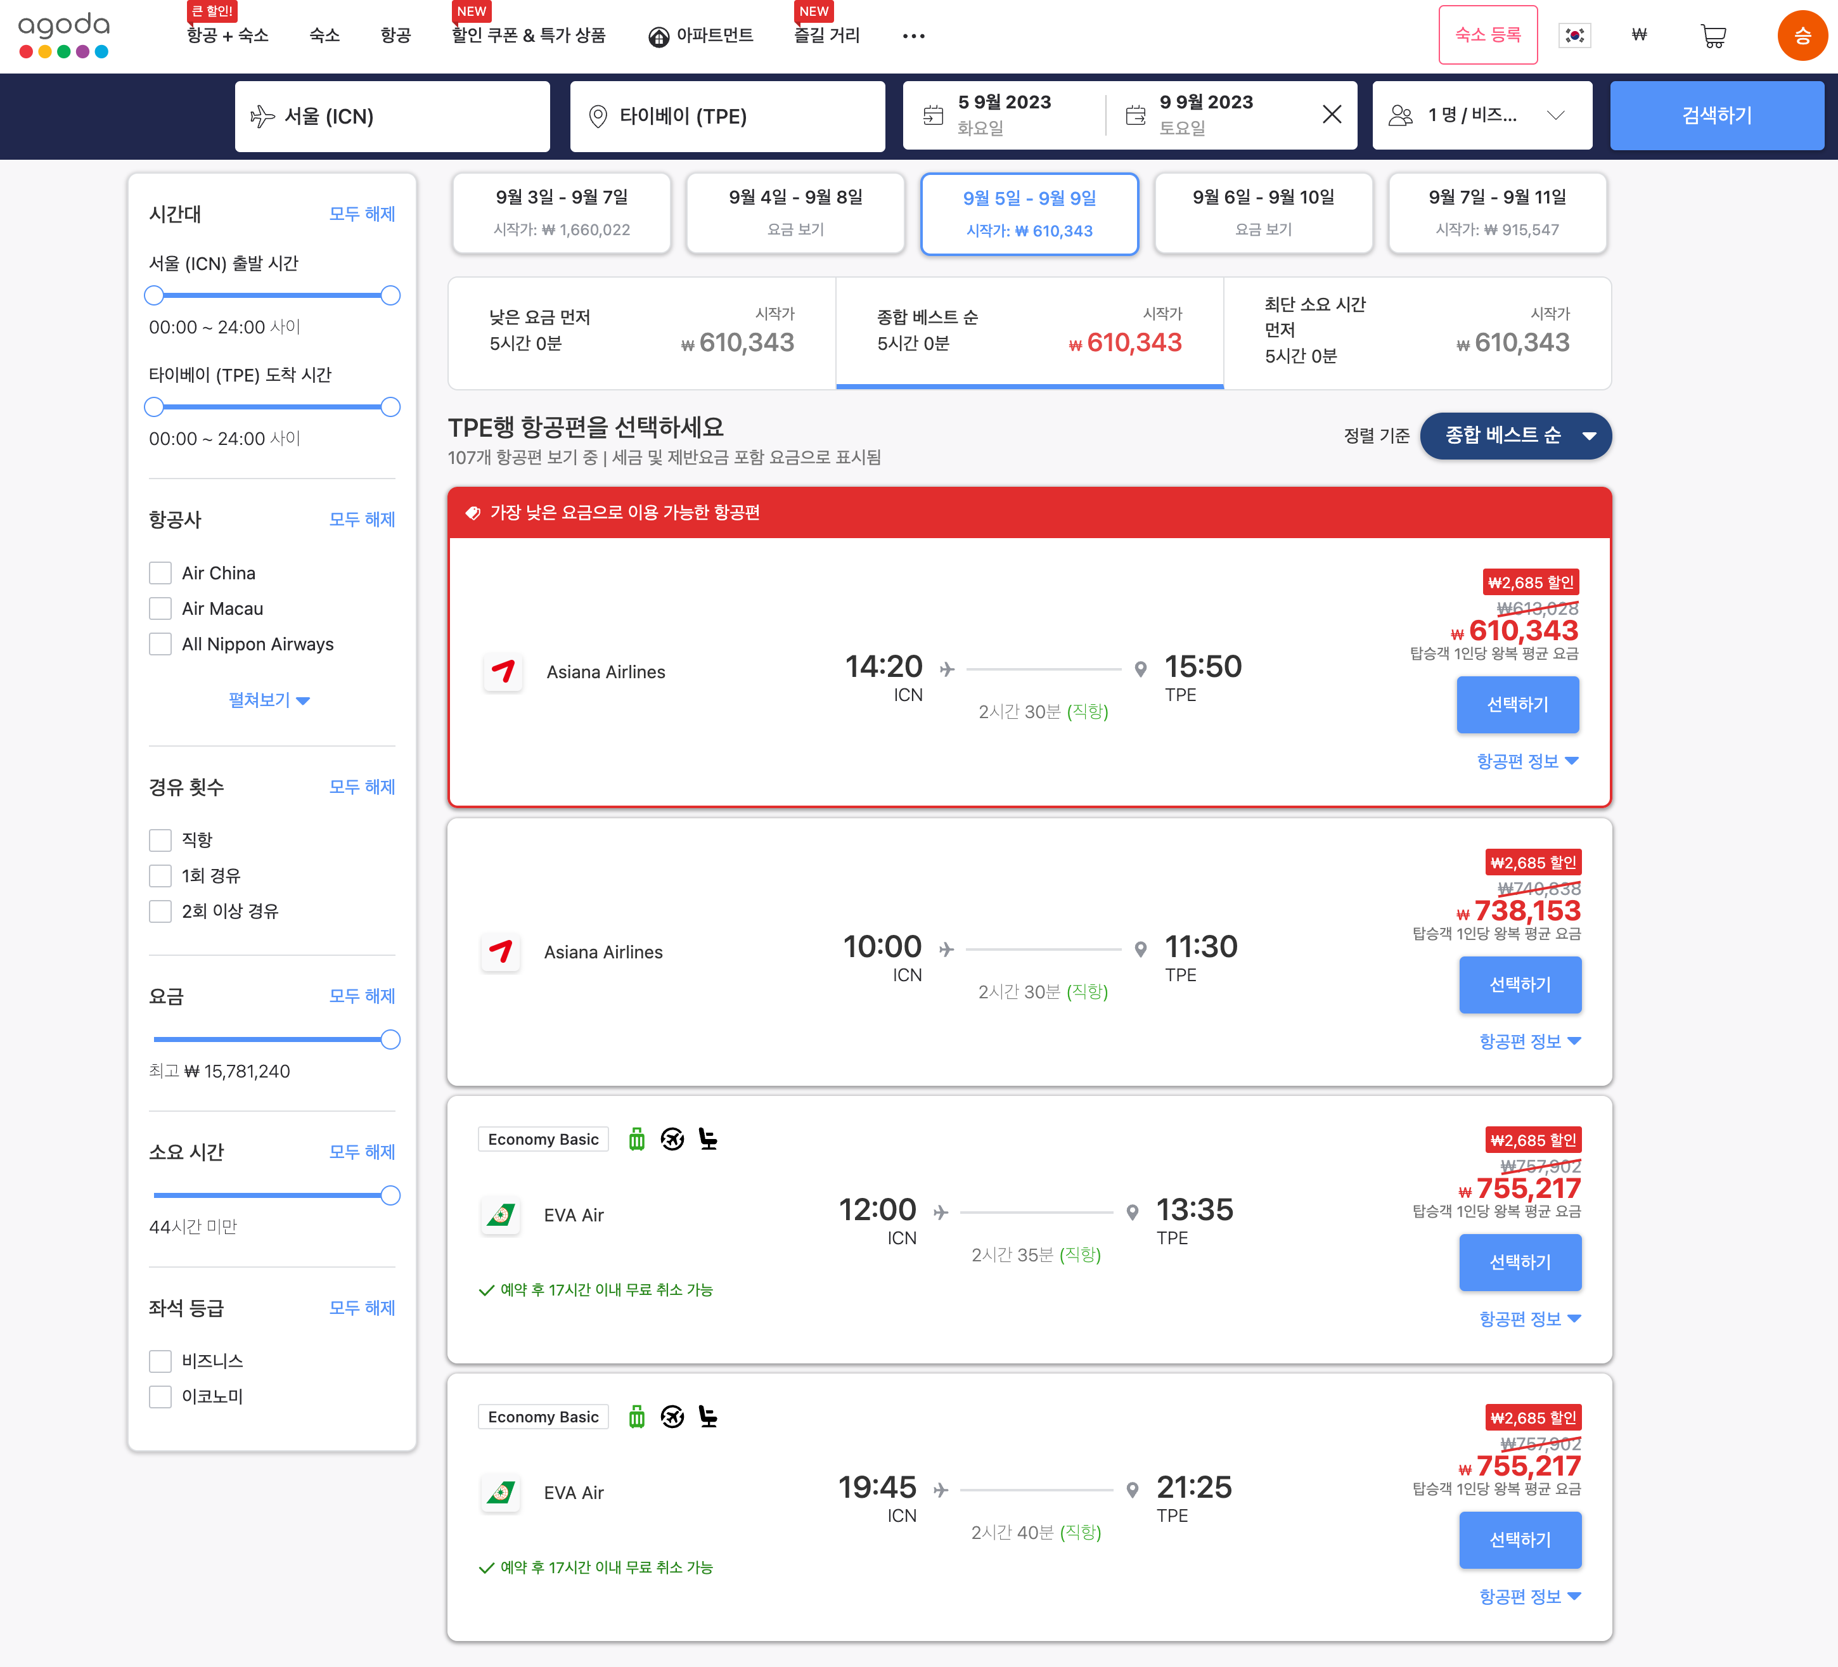Click baggage icon on 19:45 EVA flight
The width and height of the screenshot is (1838, 1667).
636,1416
